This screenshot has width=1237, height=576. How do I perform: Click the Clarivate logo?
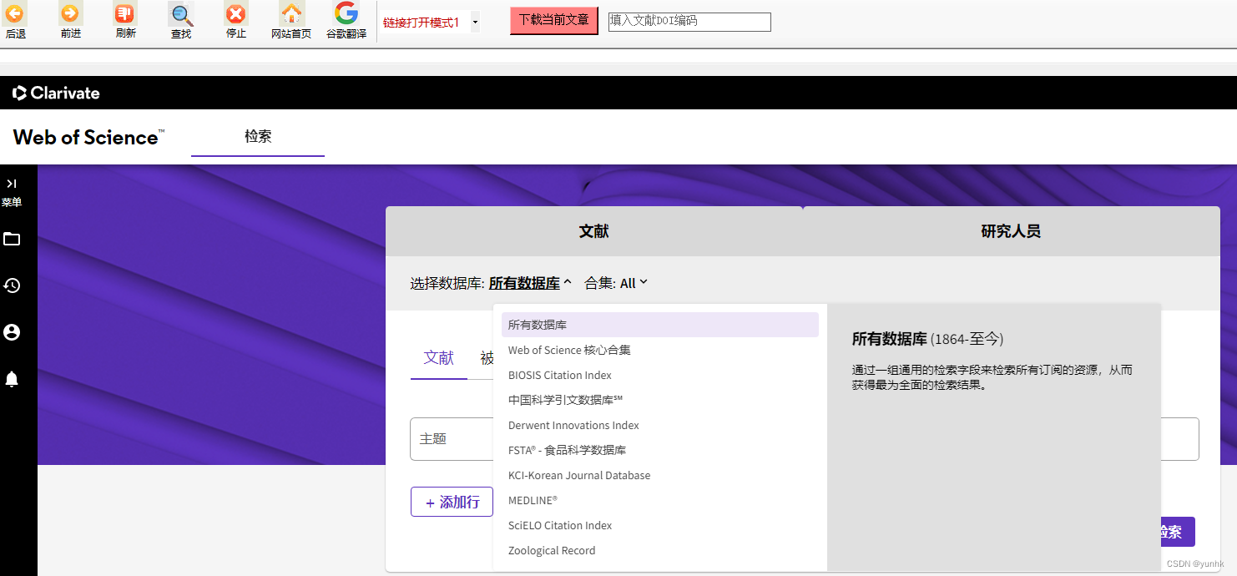tap(56, 93)
